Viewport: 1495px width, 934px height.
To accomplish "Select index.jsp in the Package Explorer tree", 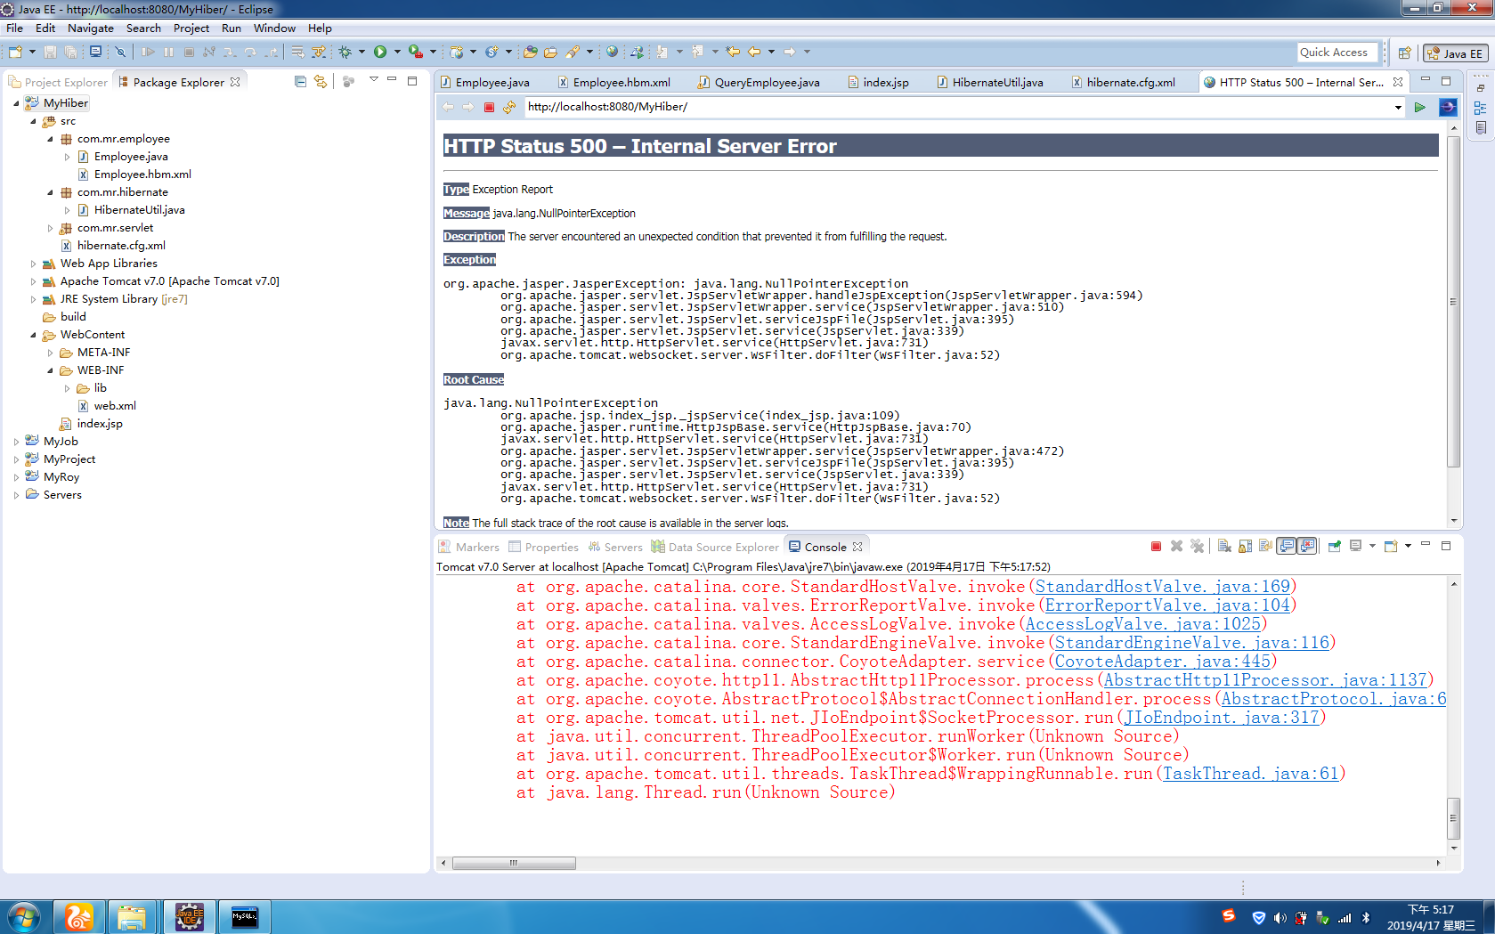I will [x=100, y=424].
